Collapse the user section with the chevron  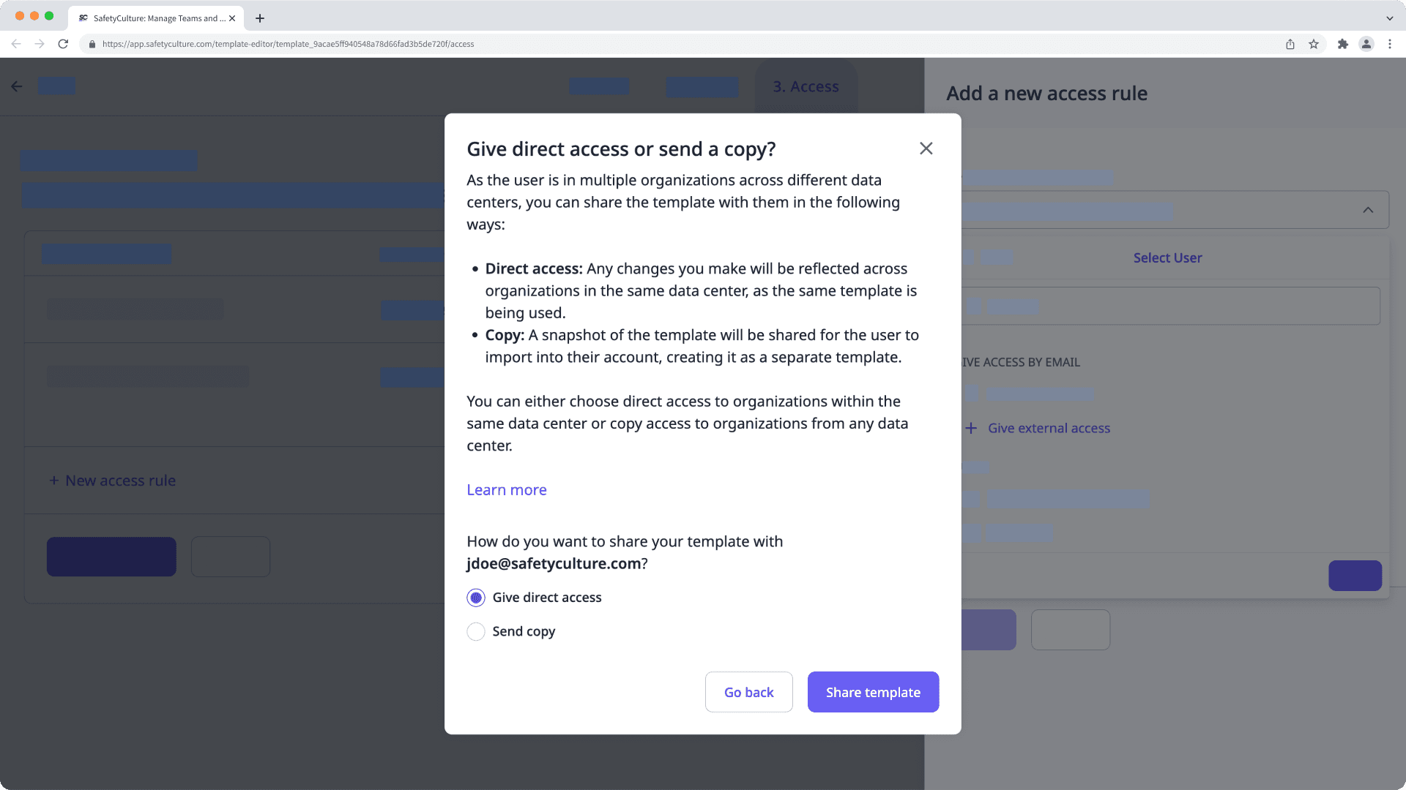pos(1369,210)
